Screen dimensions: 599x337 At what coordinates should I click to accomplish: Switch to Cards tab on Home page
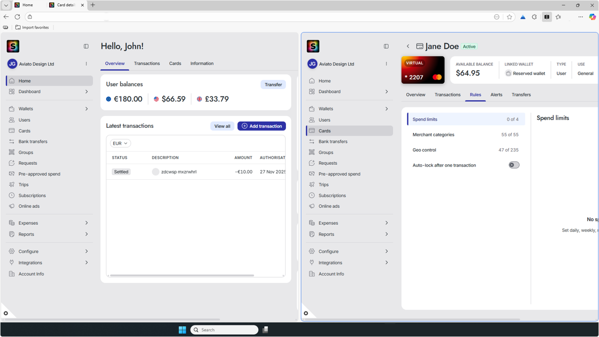(175, 64)
